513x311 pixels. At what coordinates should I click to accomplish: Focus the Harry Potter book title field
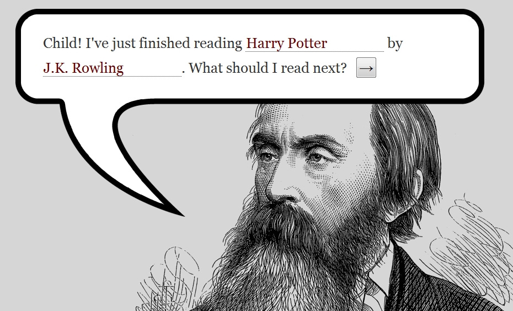[x=315, y=43]
